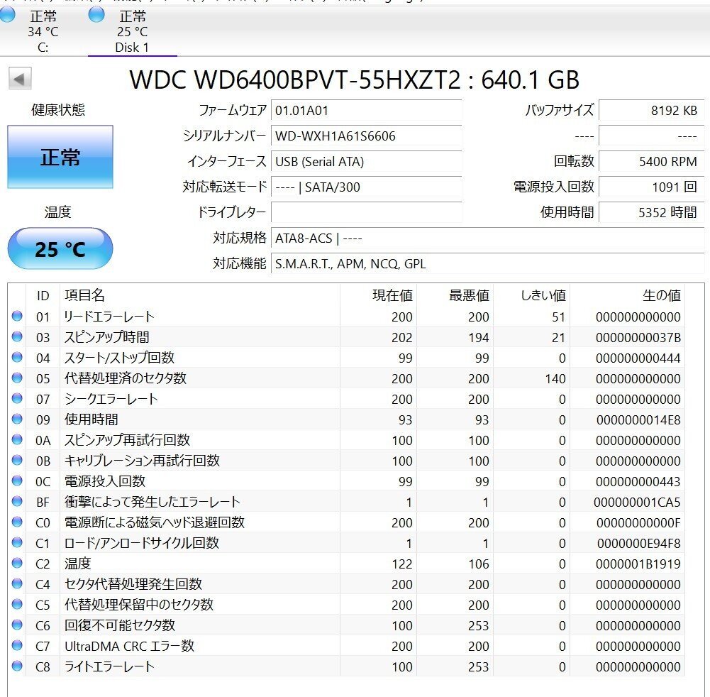Click the 25 °C temperature button
Screen dimensions: 710x697
(60, 249)
